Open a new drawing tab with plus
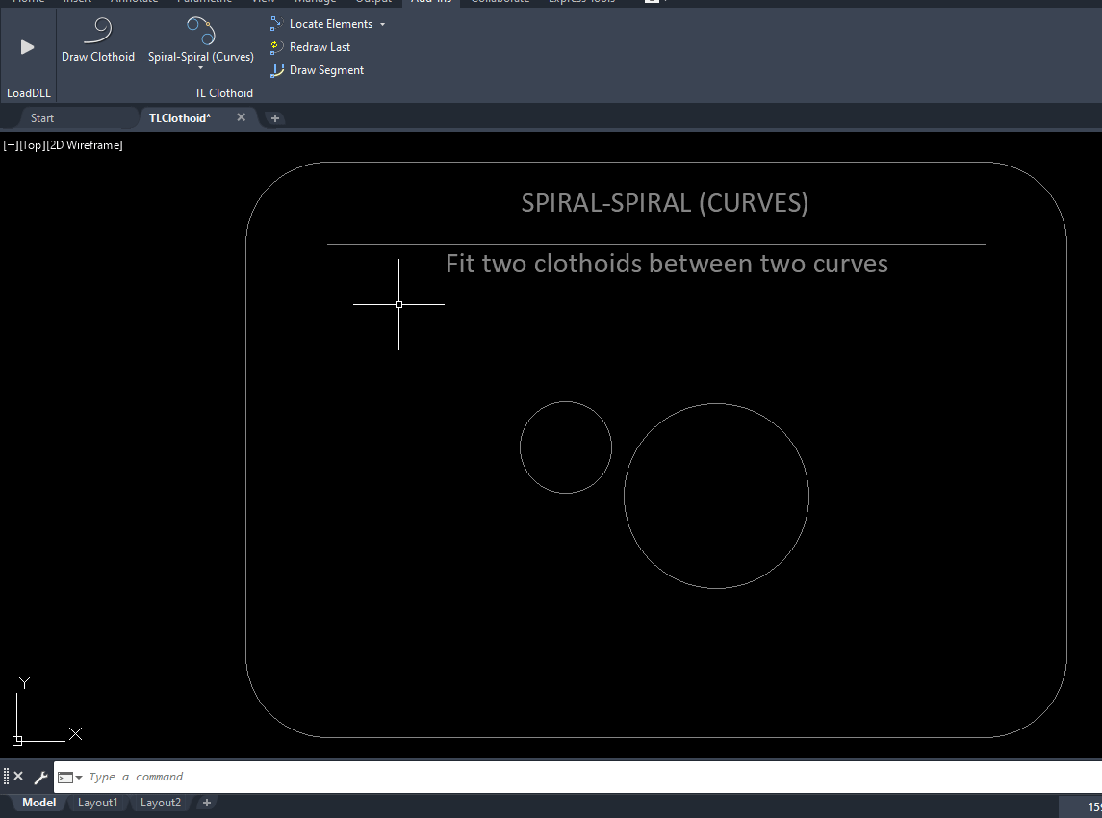This screenshot has width=1102, height=818. tap(275, 118)
